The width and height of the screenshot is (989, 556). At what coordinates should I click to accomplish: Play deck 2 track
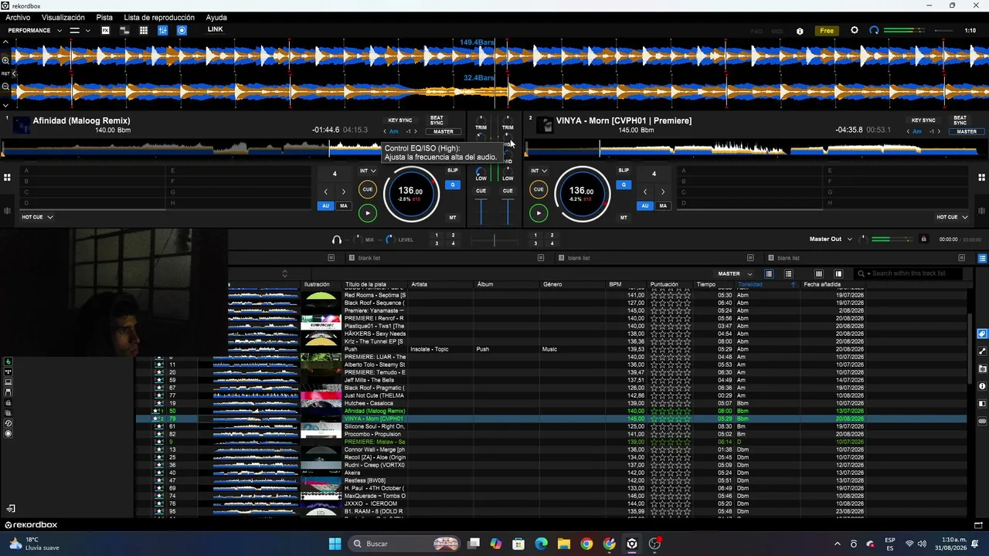coord(539,213)
